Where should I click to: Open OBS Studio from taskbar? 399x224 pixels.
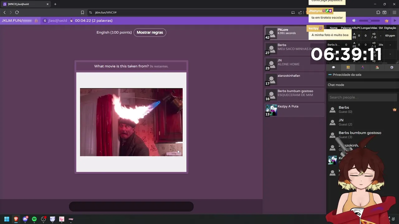tap(43, 219)
